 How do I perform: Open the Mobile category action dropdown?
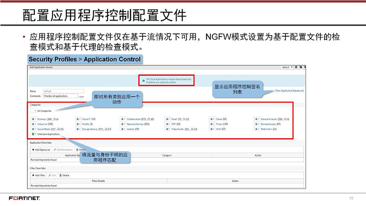coord(78,124)
